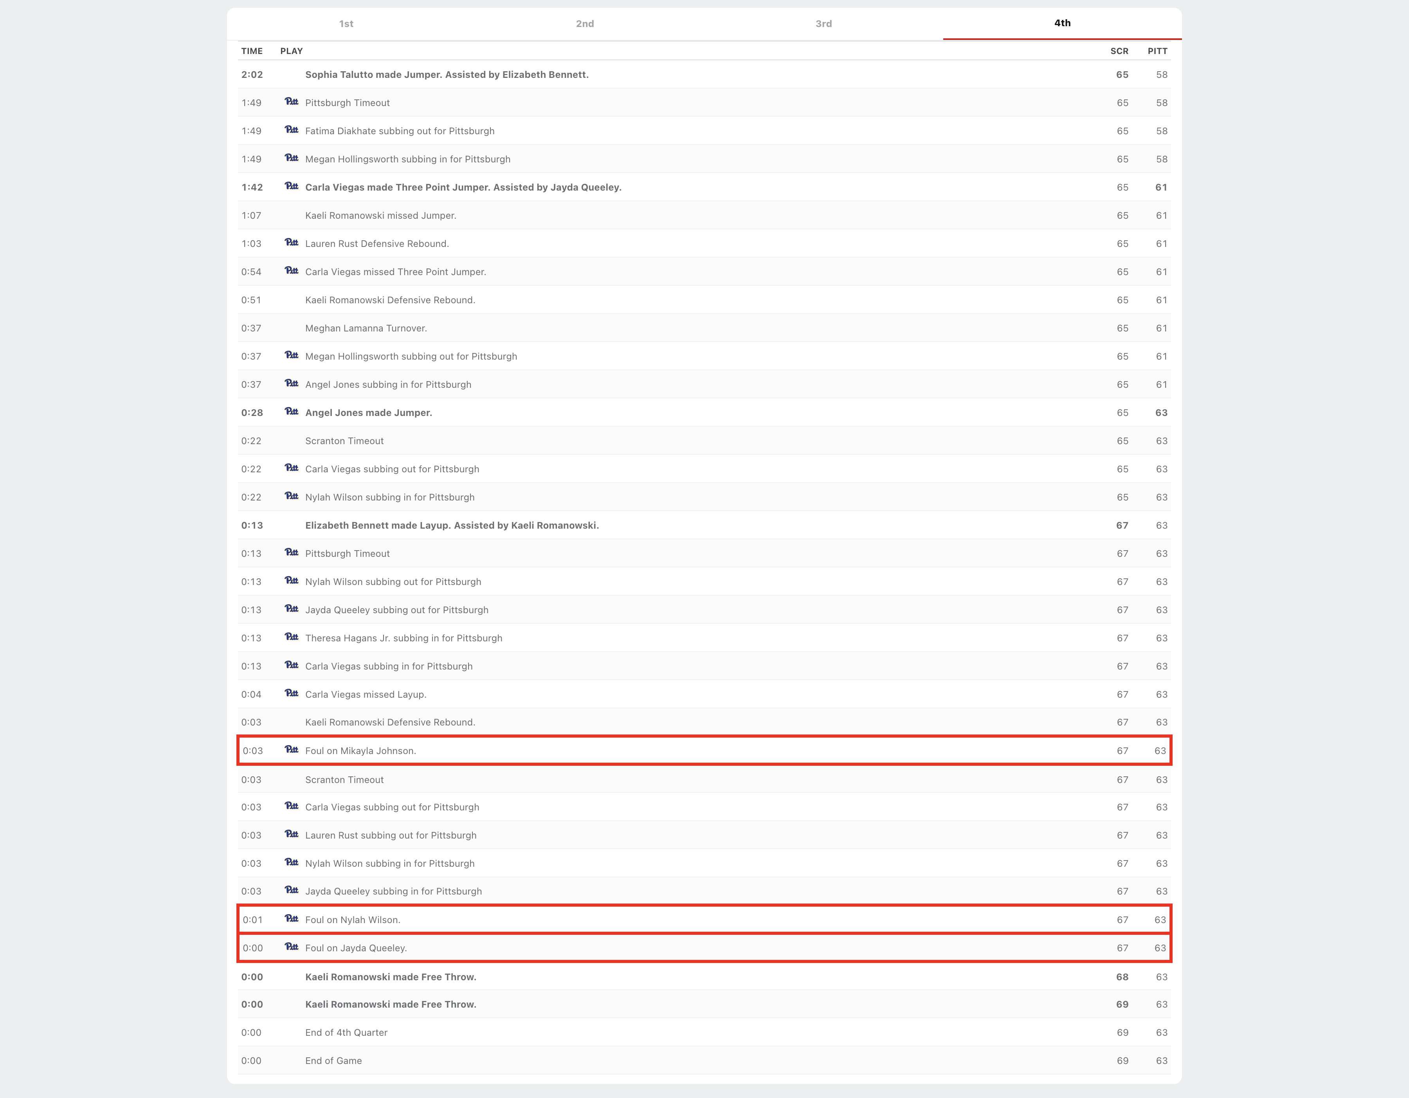
Task: Switch to the 1st quarter tab
Action: click(346, 24)
